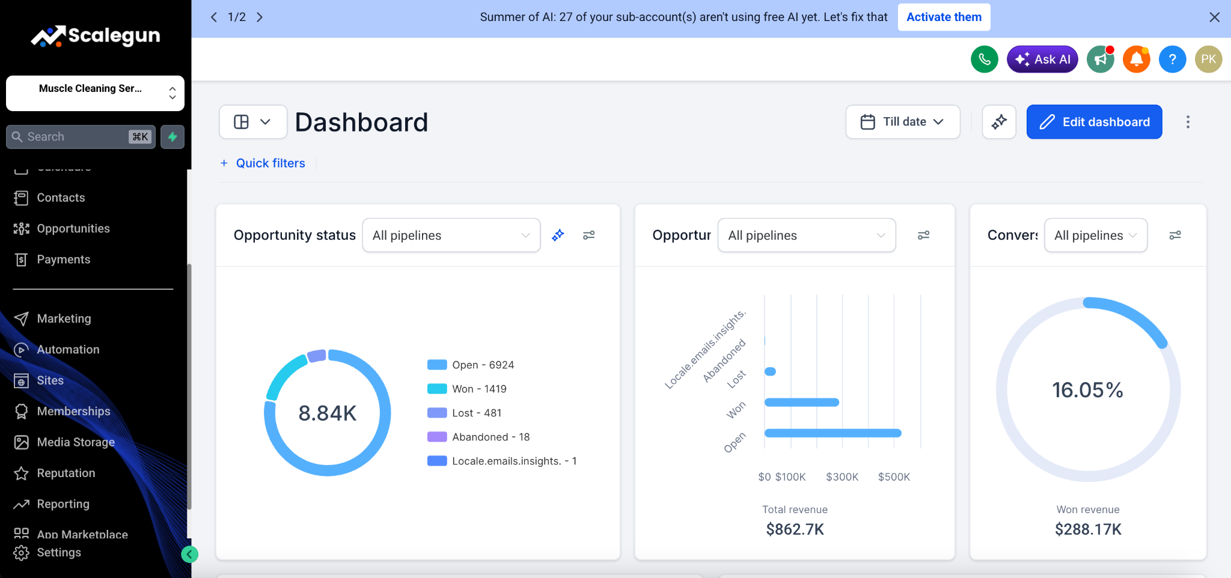Add Quick filters

pos(263,163)
